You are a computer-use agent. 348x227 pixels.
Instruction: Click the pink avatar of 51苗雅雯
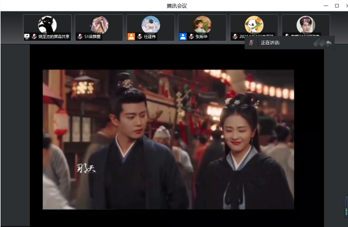pos(99,24)
